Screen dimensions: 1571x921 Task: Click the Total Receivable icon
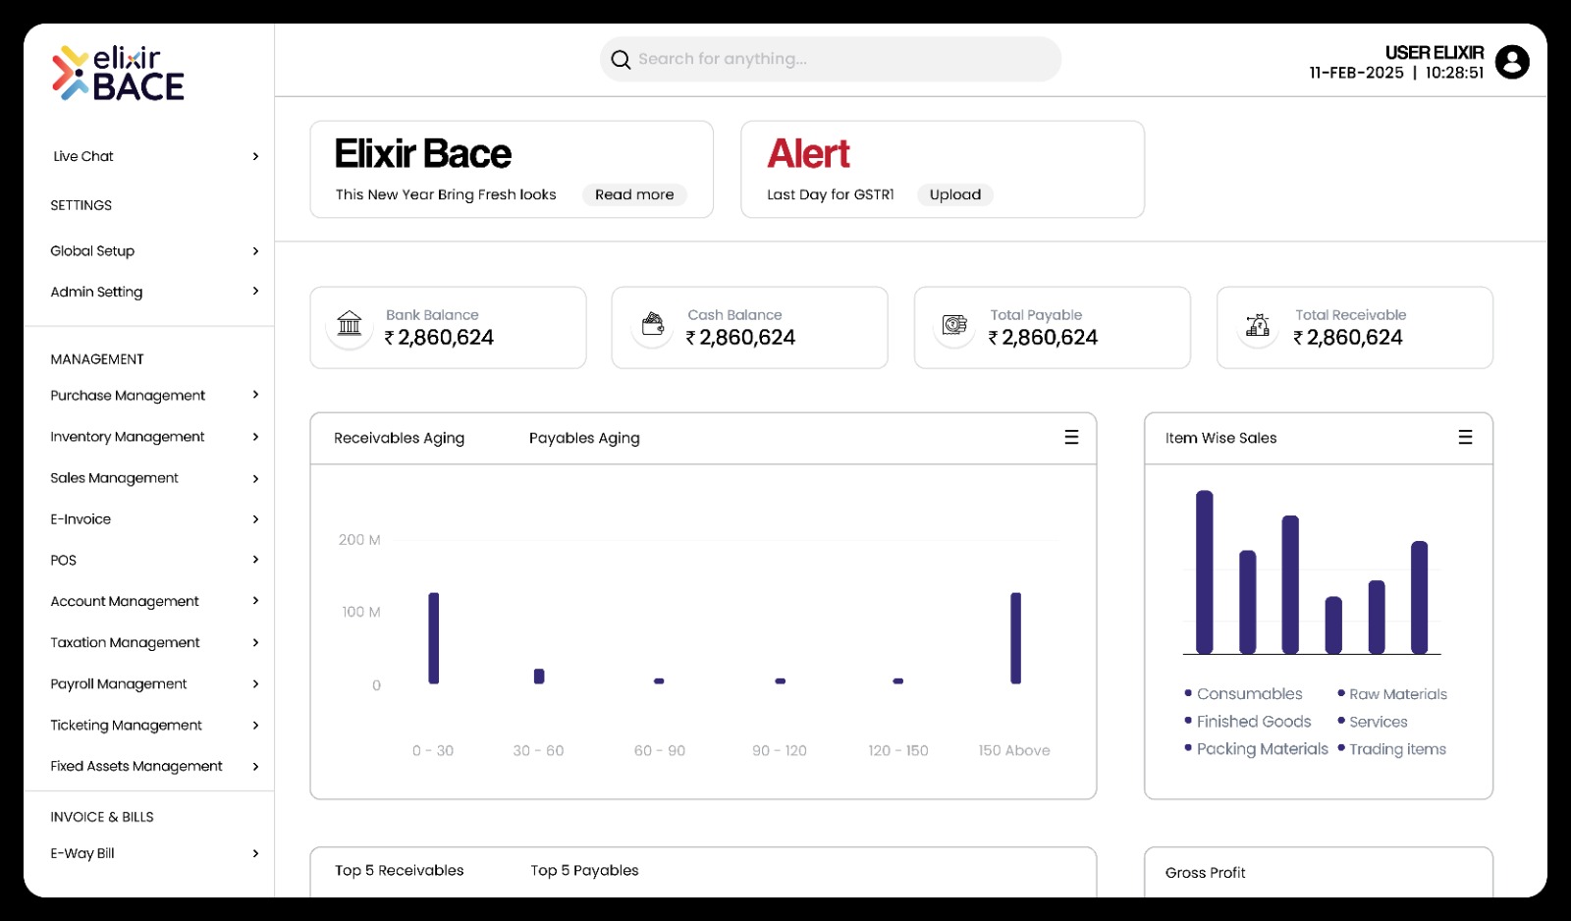click(x=1258, y=324)
